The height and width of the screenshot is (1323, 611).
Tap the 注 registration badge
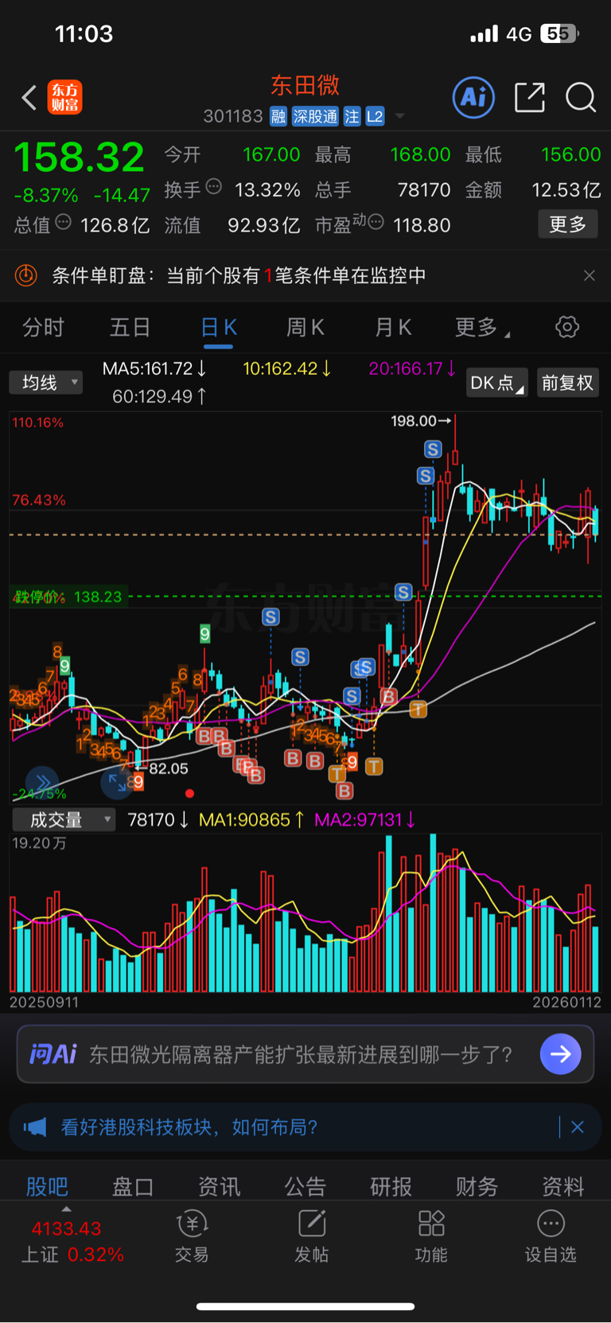point(352,117)
